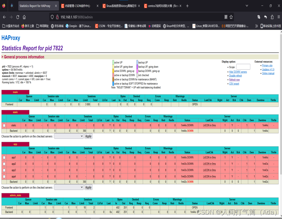Click the CSV export link
Image resolution: width=282 pixels, height=219 pixels.
click(234, 84)
